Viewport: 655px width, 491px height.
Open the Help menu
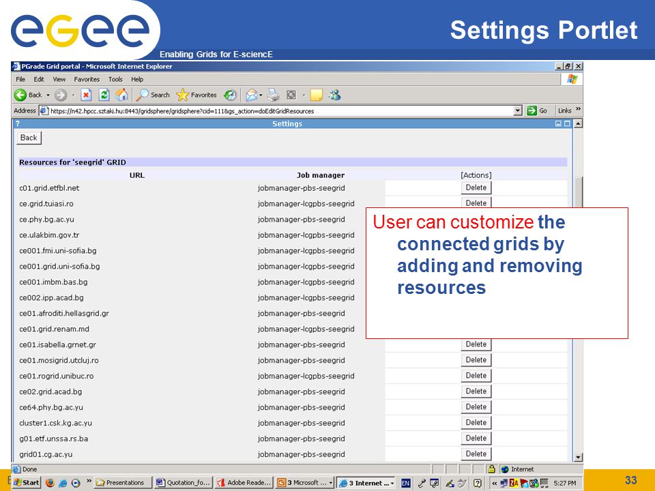point(137,79)
